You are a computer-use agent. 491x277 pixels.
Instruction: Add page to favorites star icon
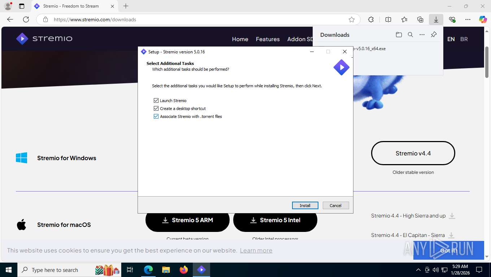point(352,19)
